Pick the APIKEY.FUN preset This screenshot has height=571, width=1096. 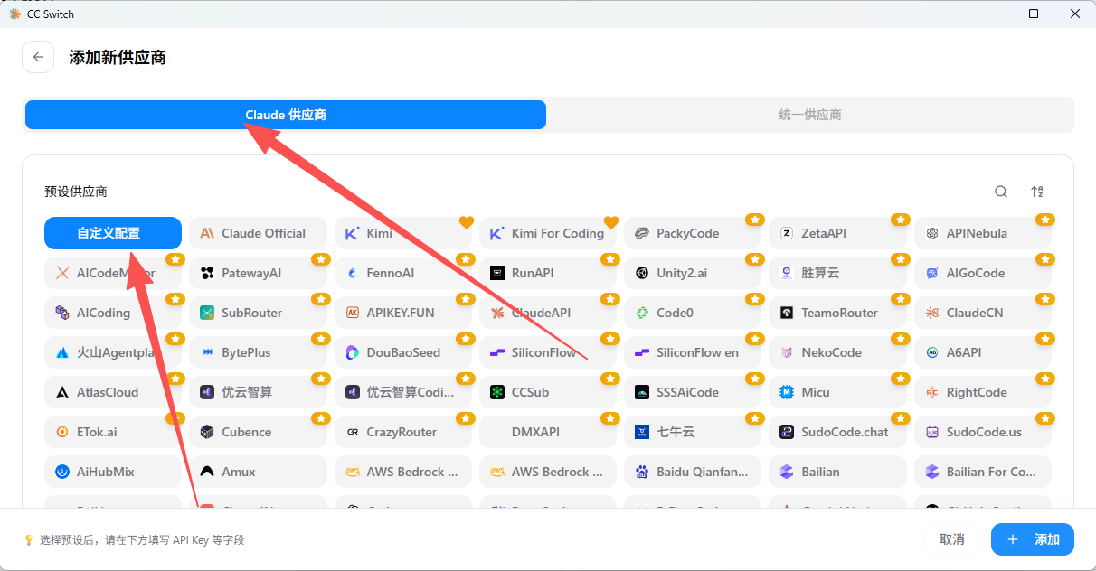tap(403, 313)
